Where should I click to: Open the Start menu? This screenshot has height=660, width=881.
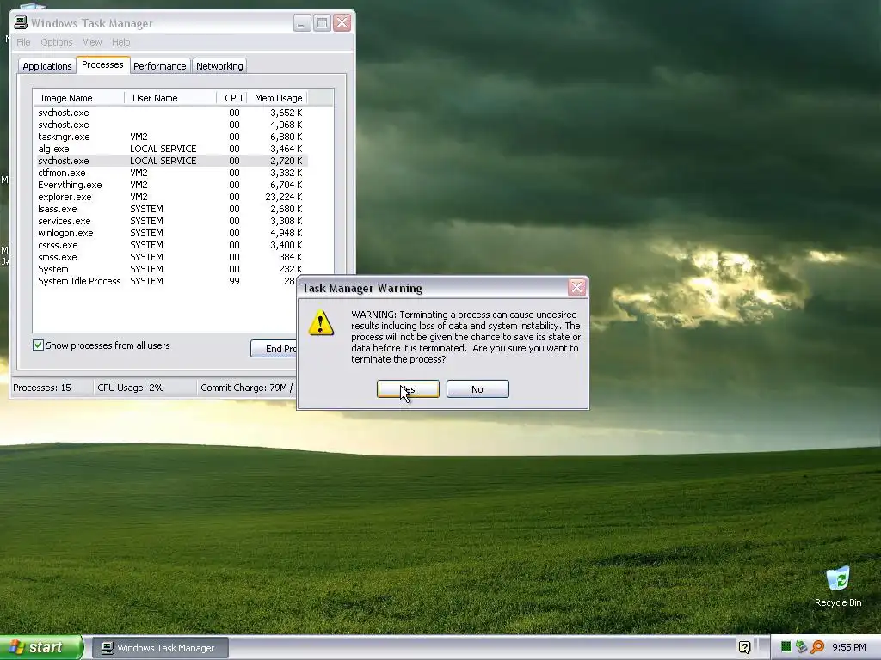41,647
